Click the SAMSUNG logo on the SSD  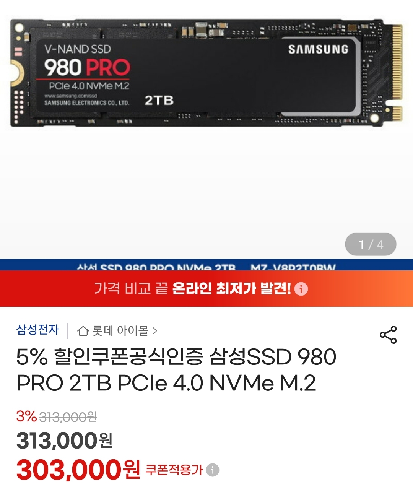pyautogui.click(x=318, y=49)
